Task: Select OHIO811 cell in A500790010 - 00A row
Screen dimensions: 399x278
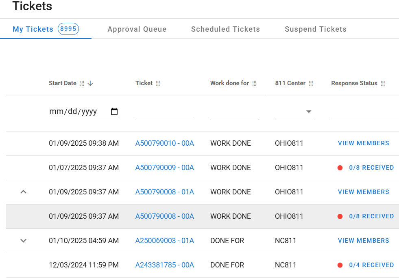Action: [x=289, y=143]
